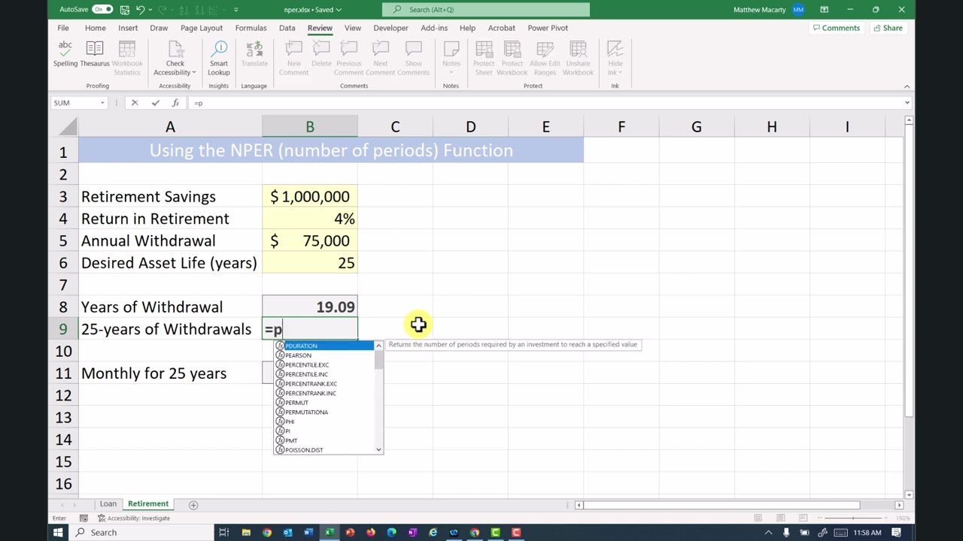Select cell B8 showing 19.09

click(310, 307)
